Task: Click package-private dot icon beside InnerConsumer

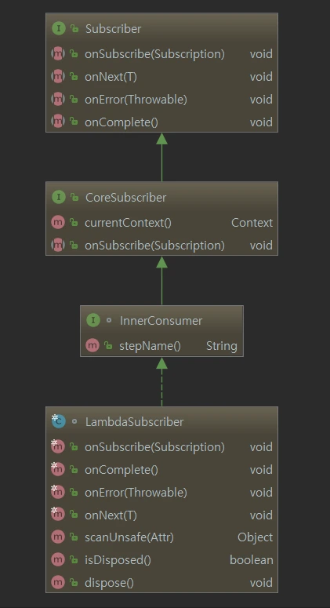Action: [109, 320]
